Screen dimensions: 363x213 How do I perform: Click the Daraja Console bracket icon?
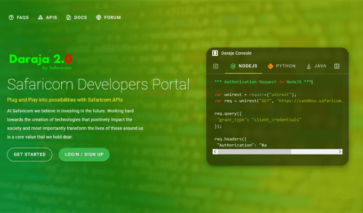click(215, 53)
